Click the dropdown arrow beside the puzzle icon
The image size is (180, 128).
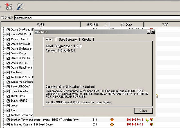[13, 10]
